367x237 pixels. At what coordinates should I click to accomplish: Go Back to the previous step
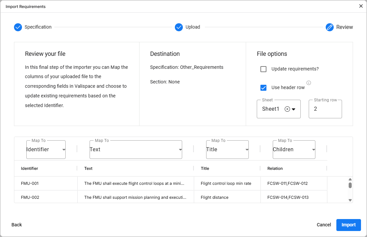17,225
